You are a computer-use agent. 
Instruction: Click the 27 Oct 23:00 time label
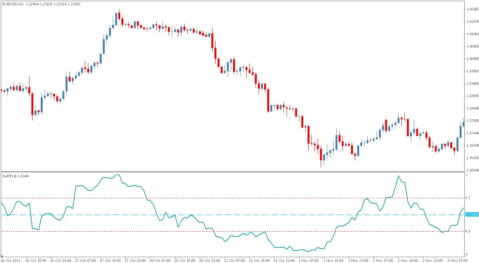tap(136, 260)
